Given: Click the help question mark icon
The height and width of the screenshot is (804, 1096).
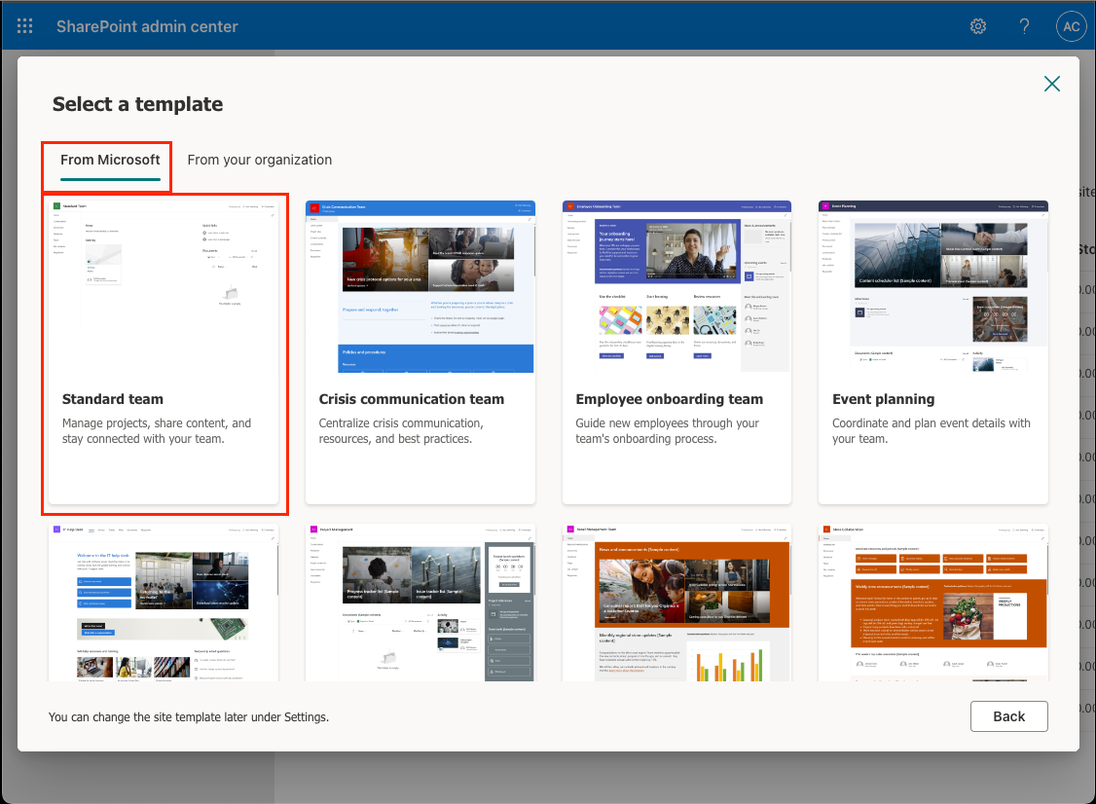Looking at the screenshot, I should point(1024,26).
